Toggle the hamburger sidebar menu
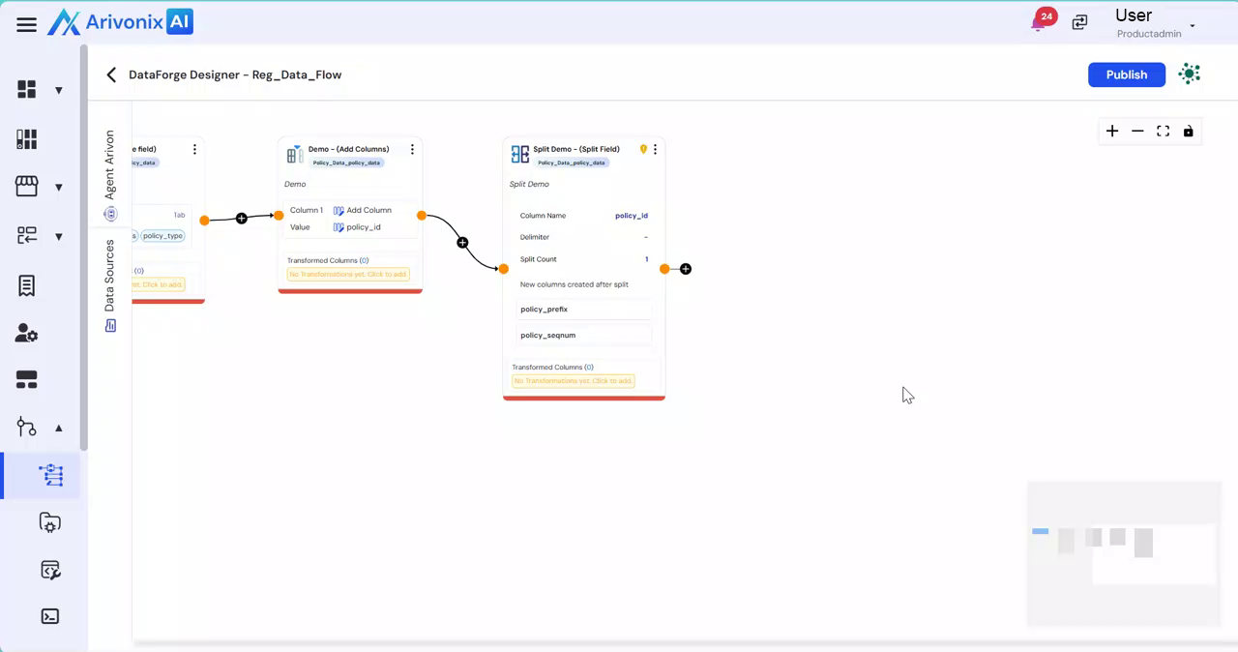The image size is (1238, 652). 26,25
